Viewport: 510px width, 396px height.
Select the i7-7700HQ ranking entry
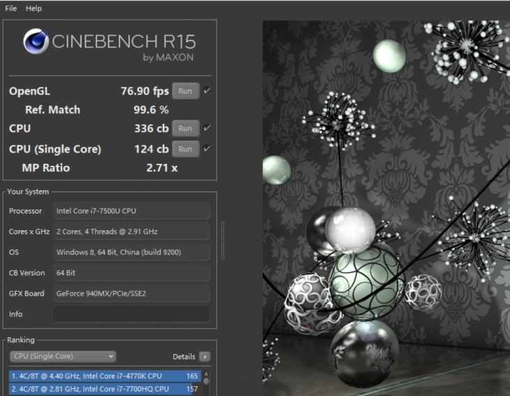105,389
